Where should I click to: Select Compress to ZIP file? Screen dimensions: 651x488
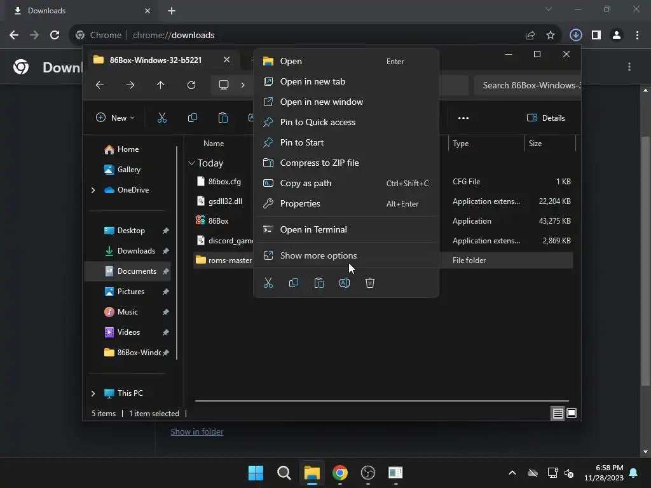(346, 163)
